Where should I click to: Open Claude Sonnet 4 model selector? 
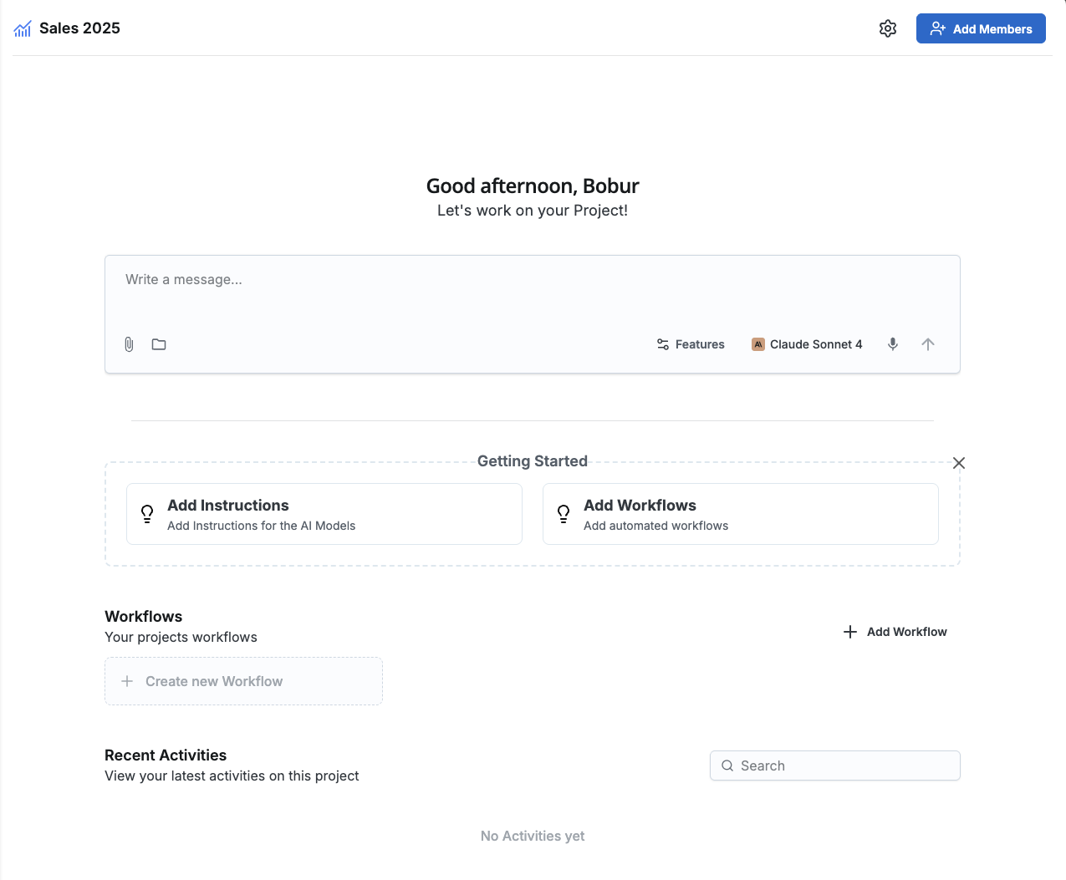click(x=807, y=344)
